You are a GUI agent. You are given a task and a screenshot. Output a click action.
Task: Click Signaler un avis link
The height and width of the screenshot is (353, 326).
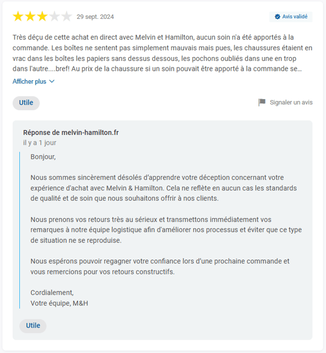click(x=291, y=102)
